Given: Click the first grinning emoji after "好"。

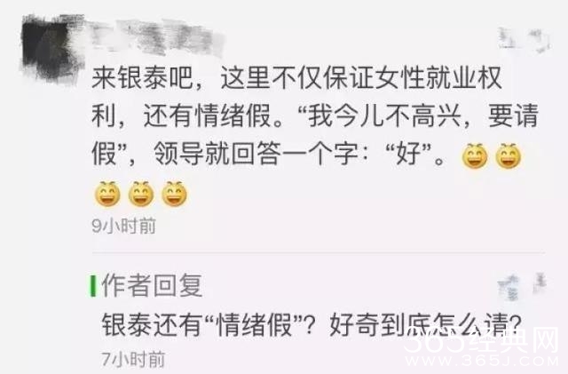Looking at the screenshot, I should point(475,156).
